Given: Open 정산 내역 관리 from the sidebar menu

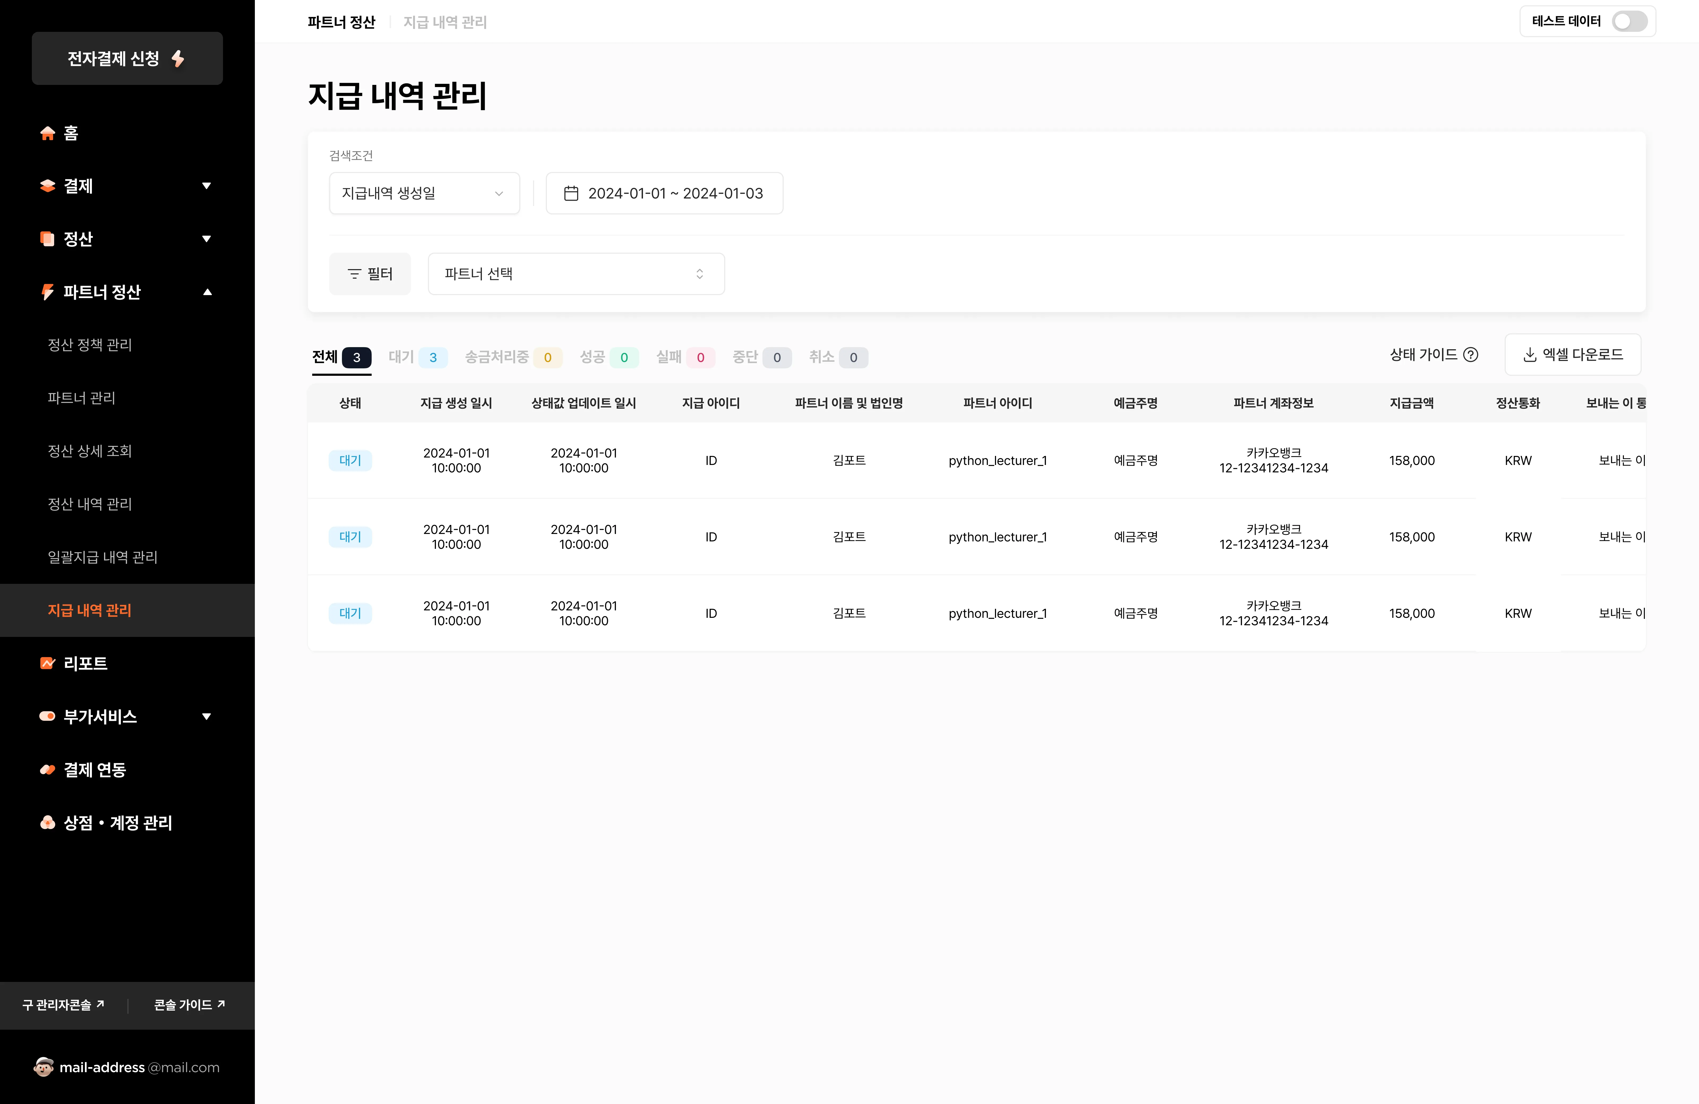Looking at the screenshot, I should 89,504.
